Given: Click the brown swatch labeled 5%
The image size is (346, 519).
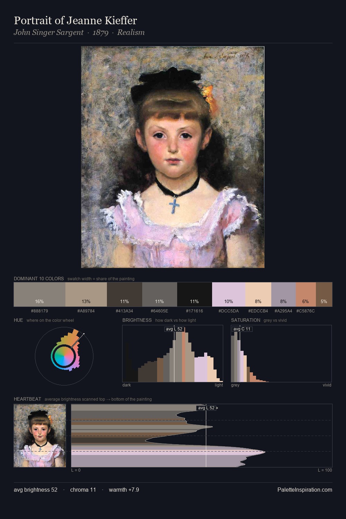Looking at the screenshot, I should [324, 294].
